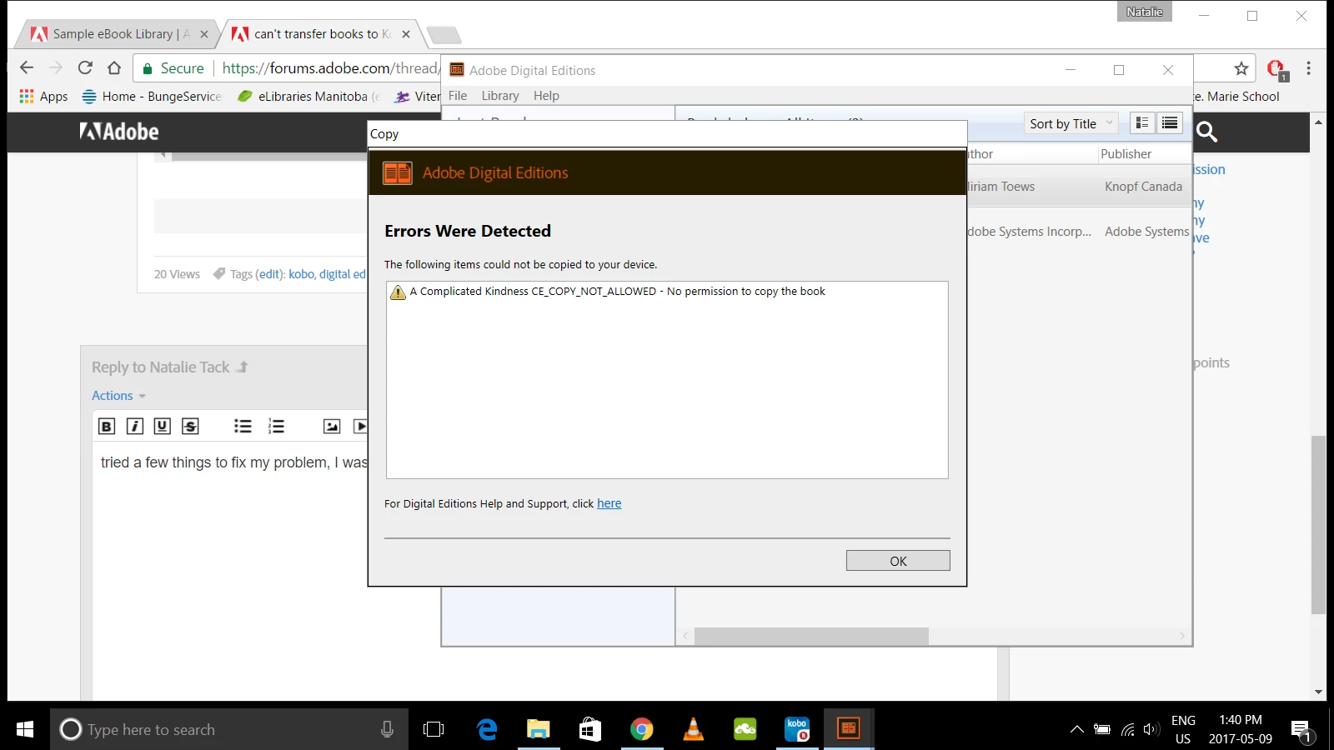Insert image in reply editor

pos(332,427)
